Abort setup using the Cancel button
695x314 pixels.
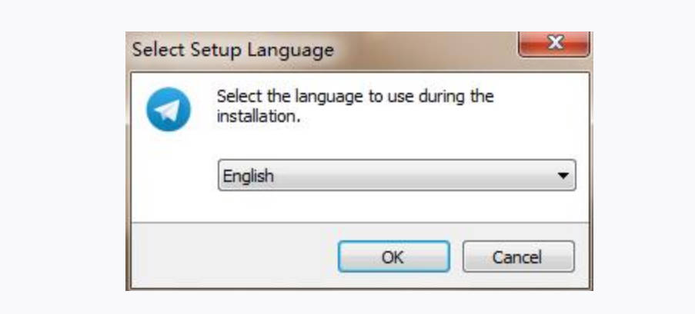[x=518, y=256]
